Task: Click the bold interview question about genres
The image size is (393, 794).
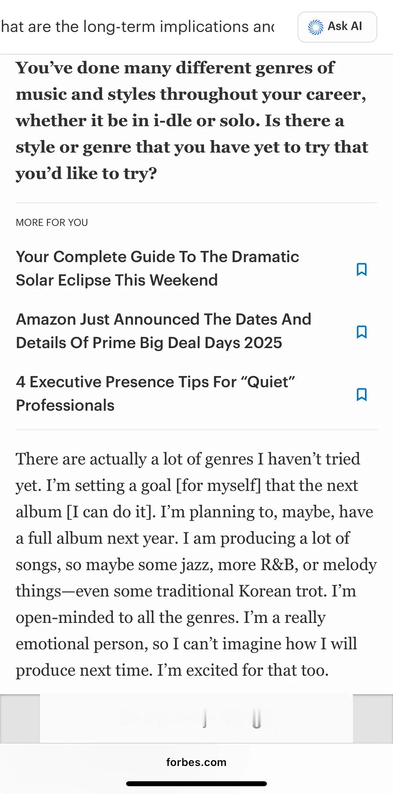Action: point(192,121)
